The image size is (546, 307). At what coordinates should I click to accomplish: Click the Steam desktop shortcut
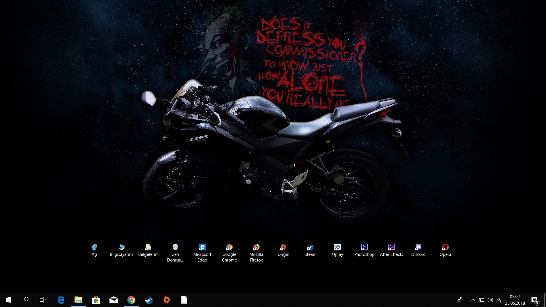310,247
